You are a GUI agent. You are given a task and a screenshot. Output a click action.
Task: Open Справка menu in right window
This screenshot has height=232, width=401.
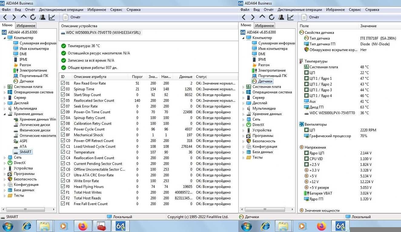pos(372,10)
